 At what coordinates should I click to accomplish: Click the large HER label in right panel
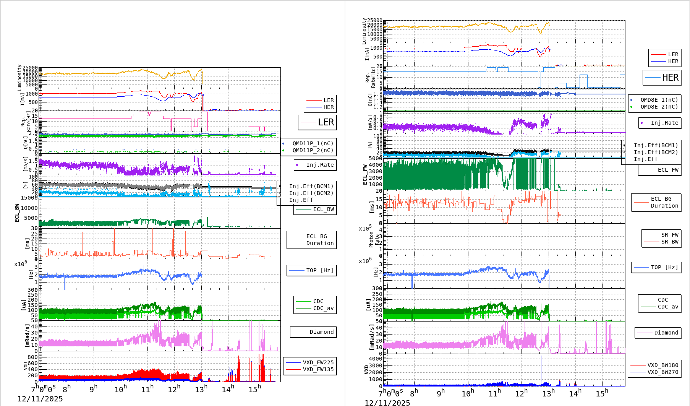[670, 78]
